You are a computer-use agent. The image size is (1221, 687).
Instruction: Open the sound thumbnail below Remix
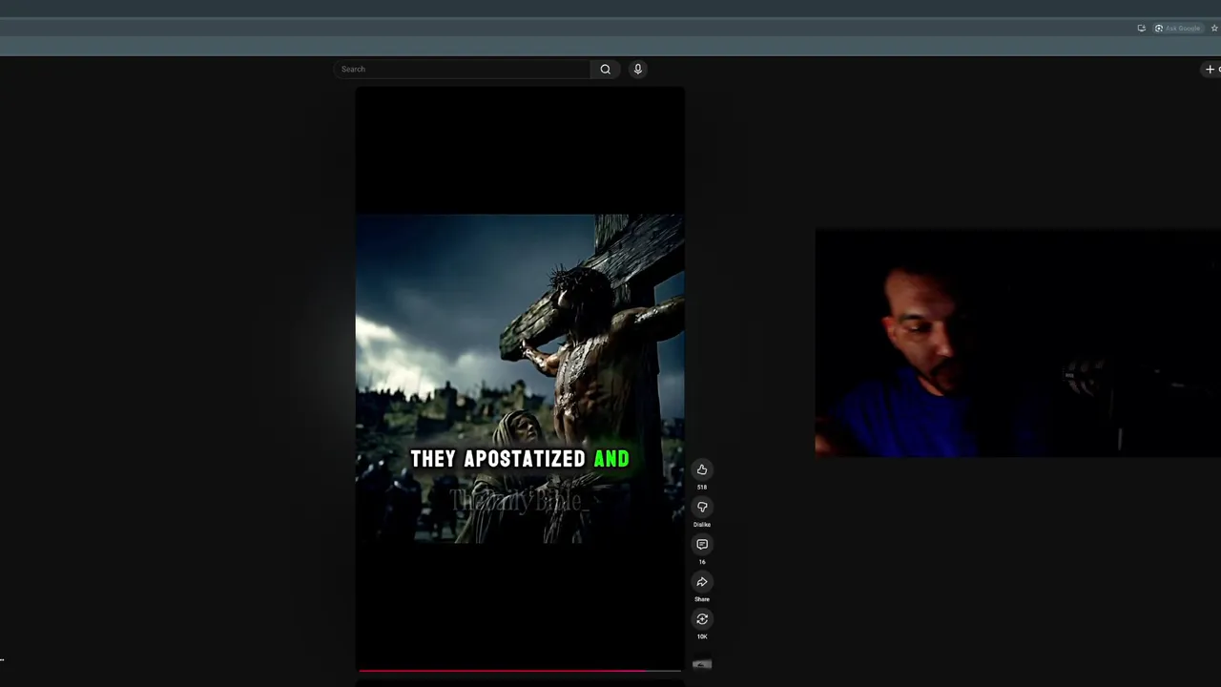coord(702,664)
